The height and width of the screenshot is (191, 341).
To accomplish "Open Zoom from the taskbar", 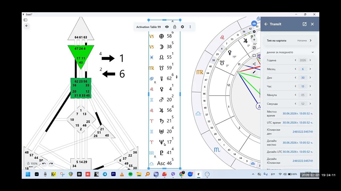I will pos(190,174).
